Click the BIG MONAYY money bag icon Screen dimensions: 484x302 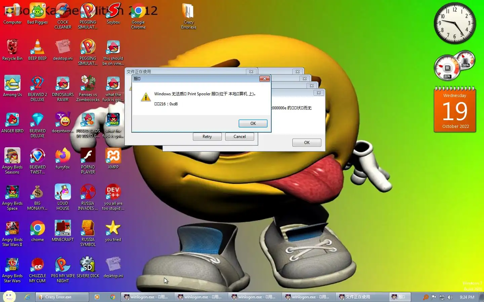tap(37, 198)
